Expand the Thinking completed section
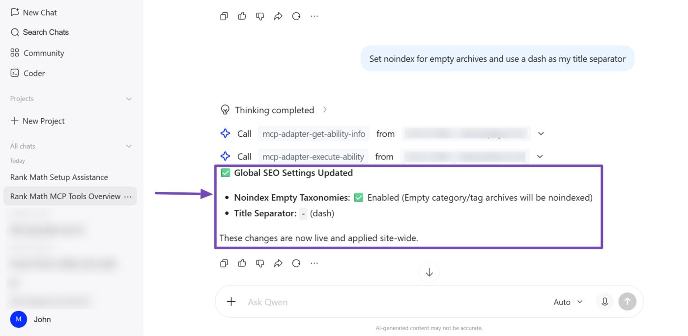 (325, 110)
